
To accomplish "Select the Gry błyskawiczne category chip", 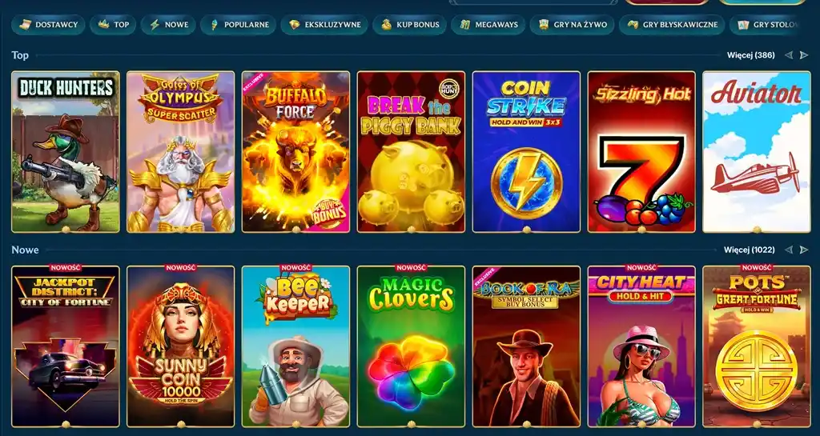I will pyautogui.click(x=672, y=25).
